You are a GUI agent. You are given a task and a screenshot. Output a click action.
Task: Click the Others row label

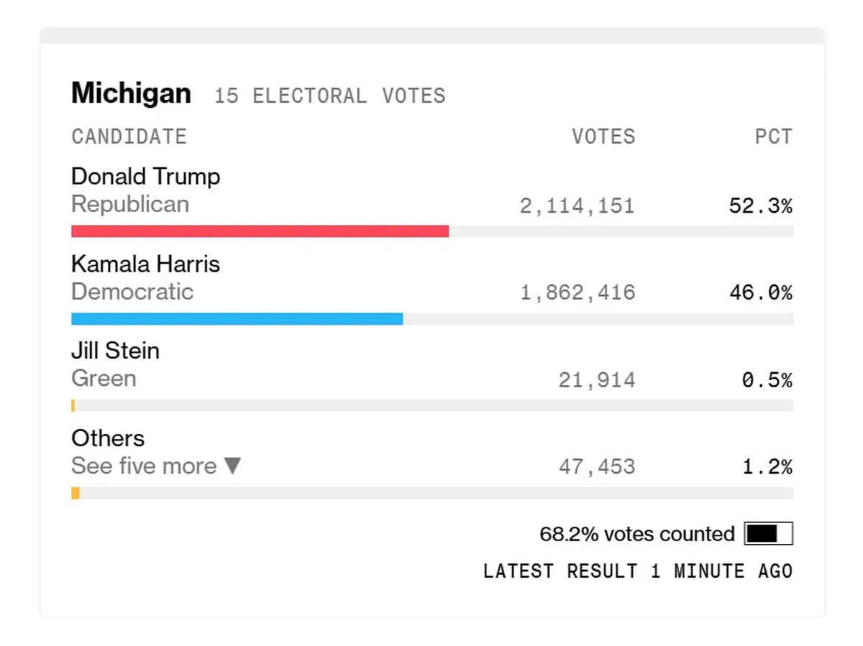pyautogui.click(x=108, y=438)
